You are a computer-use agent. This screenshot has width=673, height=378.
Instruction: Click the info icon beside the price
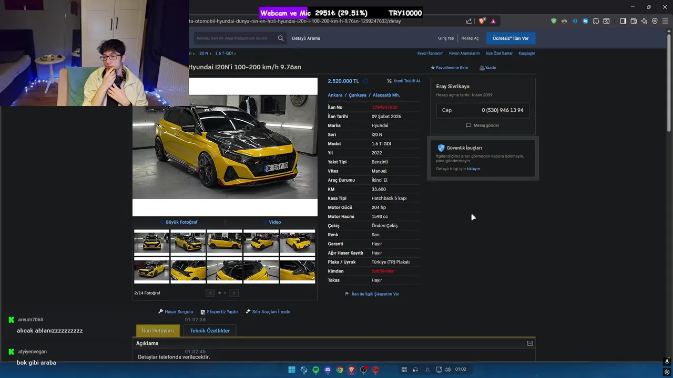click(365, 81)
